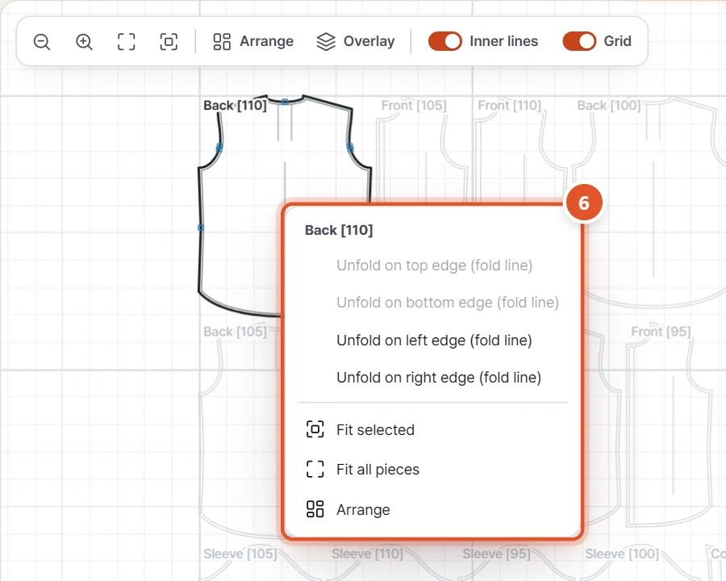726x581 pixels.
Task: Select the Back [100] pattern piece label
Action: pyautogui.click(x=609, y=105)
